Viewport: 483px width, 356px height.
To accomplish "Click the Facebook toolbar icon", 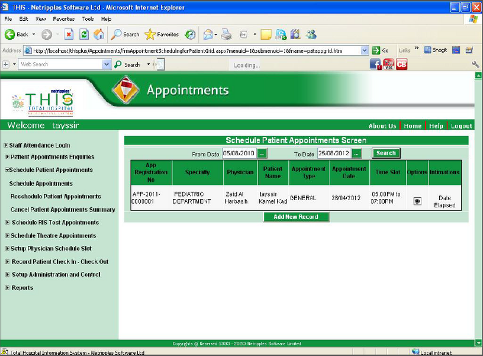I will pyautogui.click(x=376, y=64).
